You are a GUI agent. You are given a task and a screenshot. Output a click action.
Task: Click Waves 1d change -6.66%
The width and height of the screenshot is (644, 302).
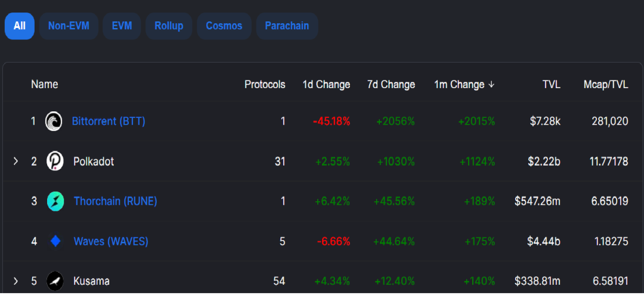click(333, 241)
